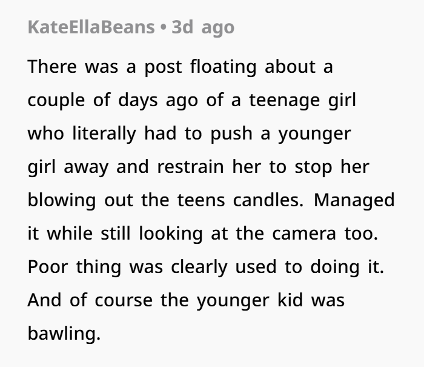The image size is (424, 367).
Task: Click the word 'literally' in the comment
Action: pos(104,134)
